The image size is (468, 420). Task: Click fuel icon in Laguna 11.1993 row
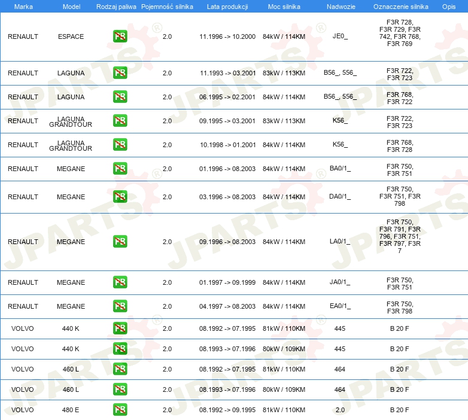click(120, 73)
